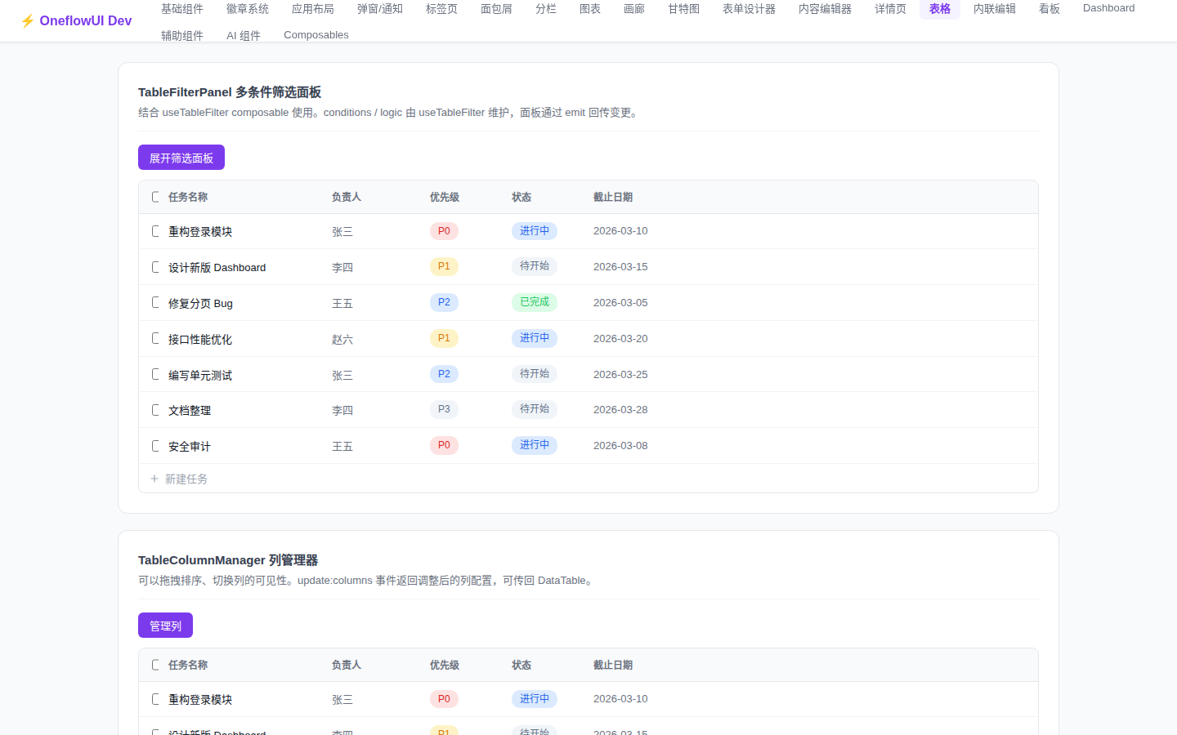Click the P2 priority badge for 修复分页 Bug
The image size is (1177, 735).
click(444, 302)
